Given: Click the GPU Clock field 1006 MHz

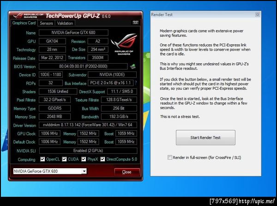Looking at the screenshot, I should pos(50,134).
